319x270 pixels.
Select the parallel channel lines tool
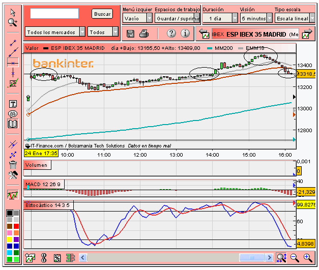coord(13,144)
